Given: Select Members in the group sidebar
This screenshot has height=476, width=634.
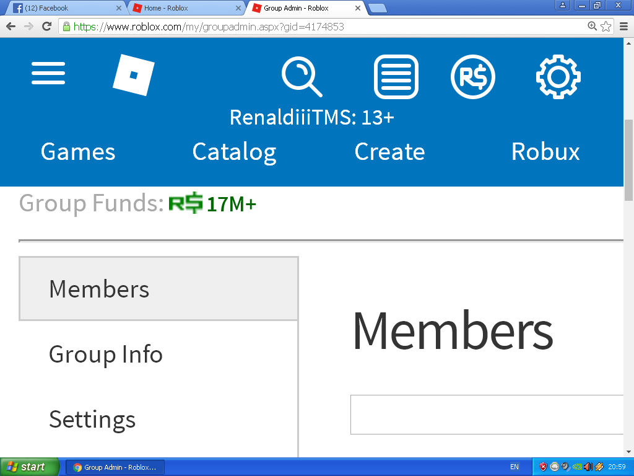Looking at the screenshot, I should click(158, 289).
